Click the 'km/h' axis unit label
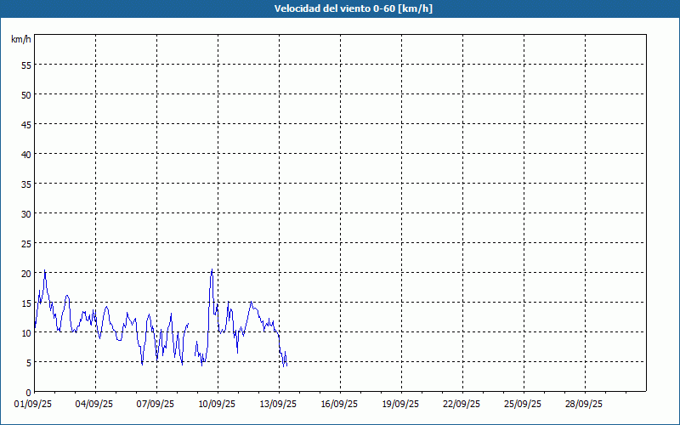Screen dimensions: 680x425 21,39
